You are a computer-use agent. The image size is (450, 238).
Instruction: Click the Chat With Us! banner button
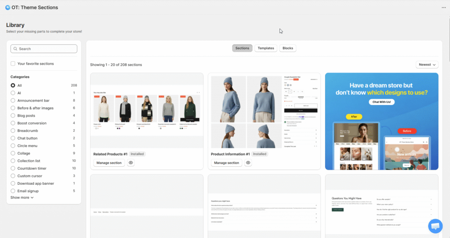click(381, 102)
